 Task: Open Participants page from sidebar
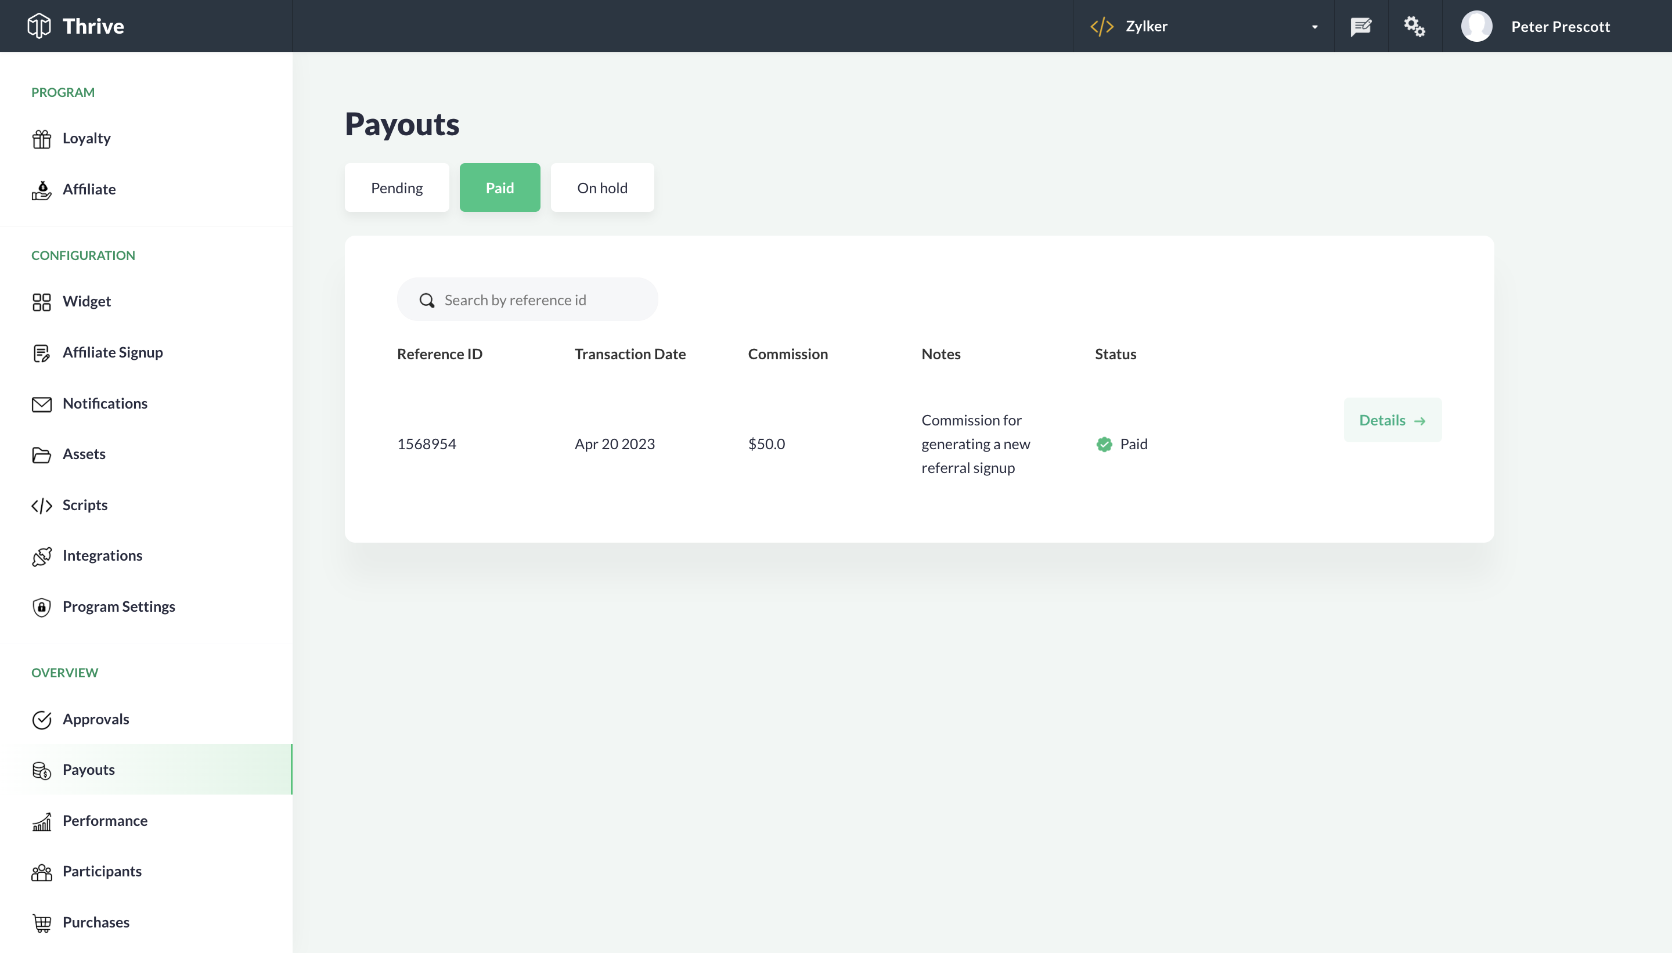pos(102,871)
